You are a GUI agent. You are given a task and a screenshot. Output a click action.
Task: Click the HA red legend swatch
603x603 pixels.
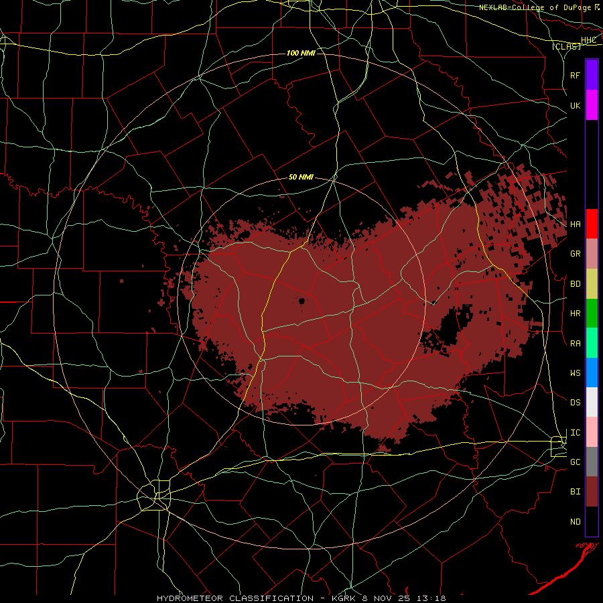coord(592,224)
